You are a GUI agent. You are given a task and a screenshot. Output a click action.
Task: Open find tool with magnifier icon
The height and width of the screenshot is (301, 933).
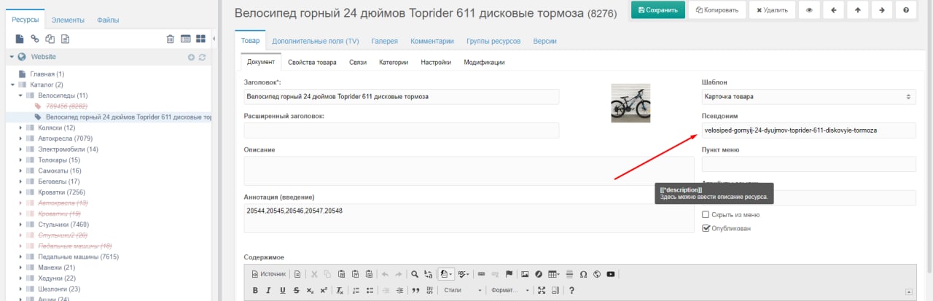[414, 274]
